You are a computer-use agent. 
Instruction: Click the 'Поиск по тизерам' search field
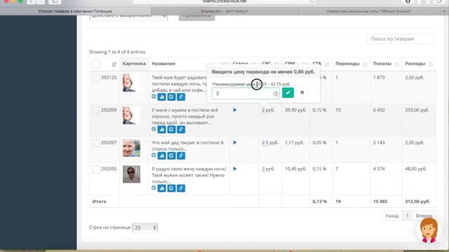point(401,39)
